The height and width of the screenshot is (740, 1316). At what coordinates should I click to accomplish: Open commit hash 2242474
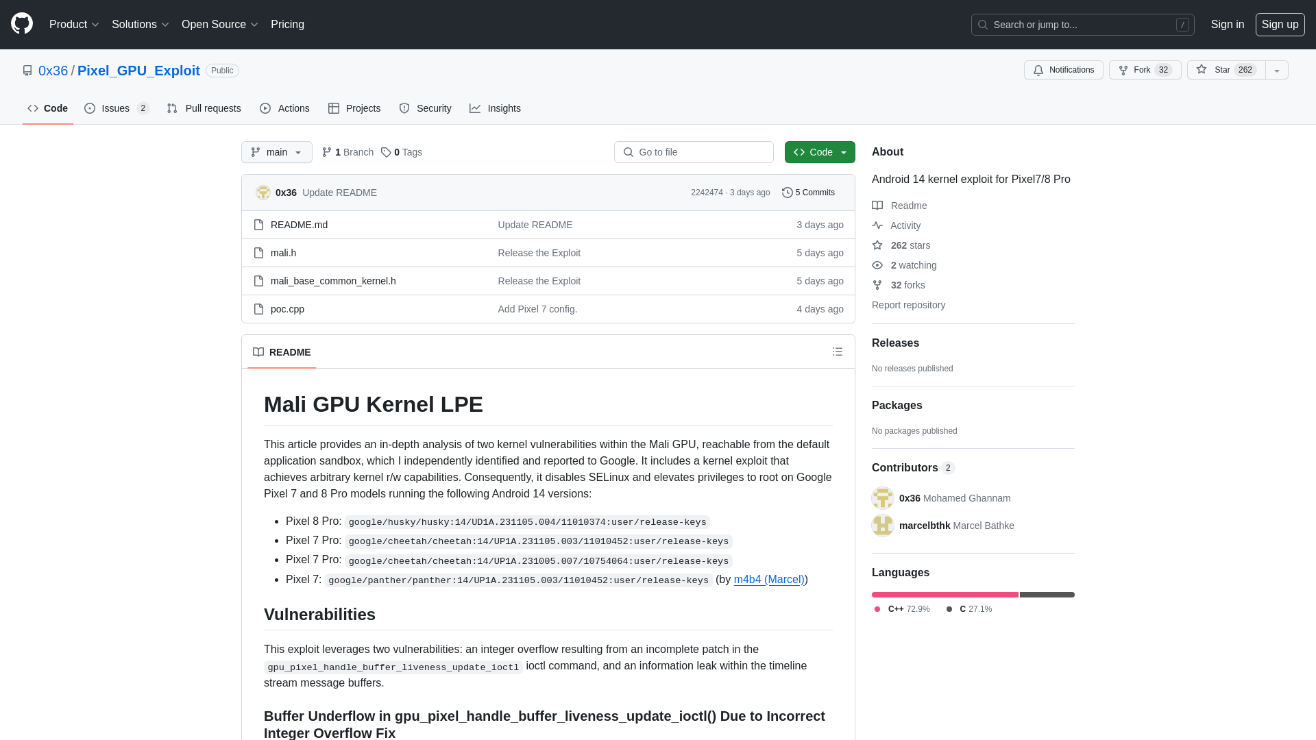tap(707, 193)
